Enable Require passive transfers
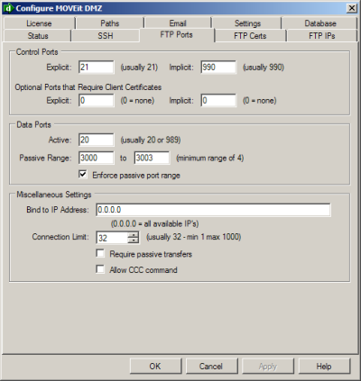 [x=100, y=253]
